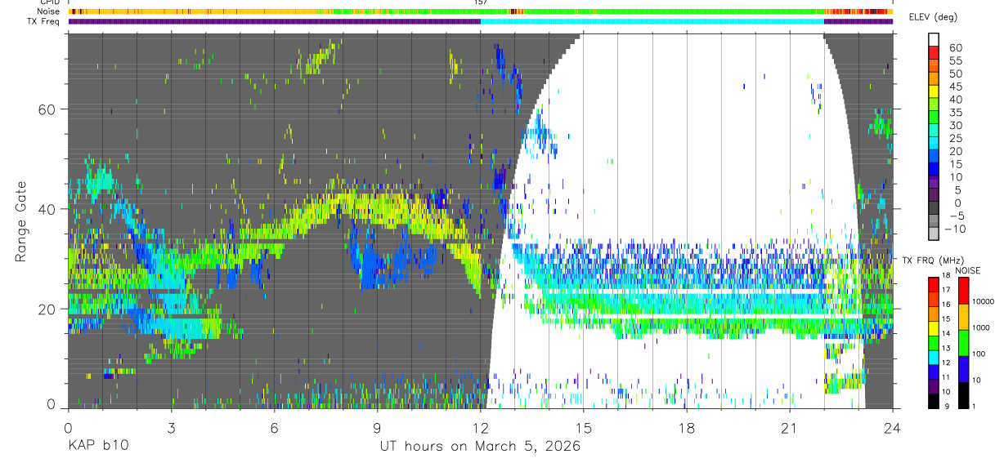Click the 'ELEV (deg)' colorbar title

click(x=933, y=17)
